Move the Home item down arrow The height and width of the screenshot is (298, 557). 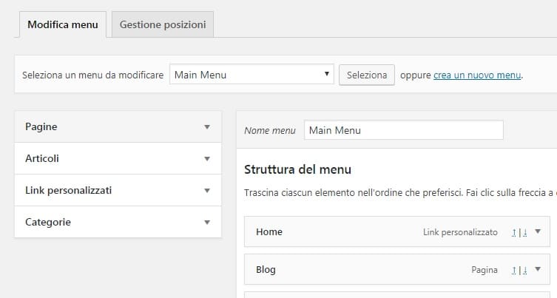pos(524,232)
